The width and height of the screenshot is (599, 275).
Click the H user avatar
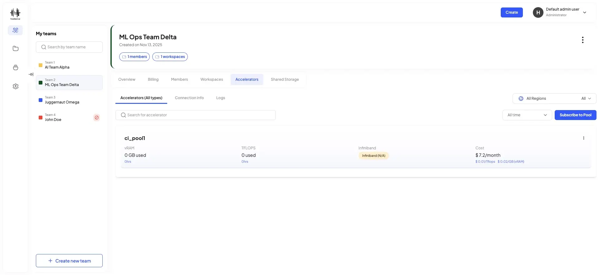point(538,12)
